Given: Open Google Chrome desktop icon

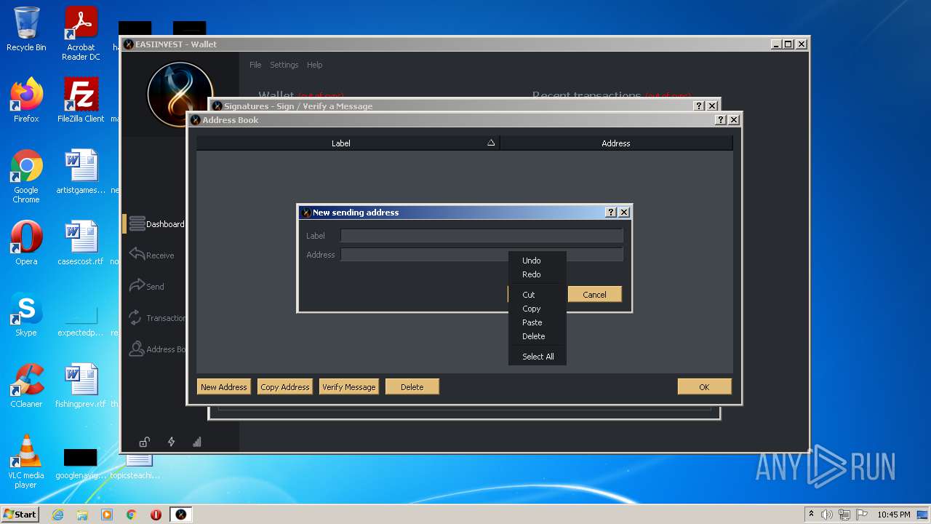Looking at the screenshot, I should point(26,176).
